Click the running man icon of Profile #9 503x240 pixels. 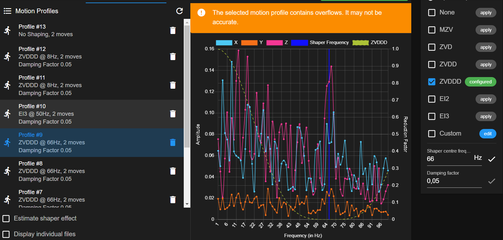coord(8,142)
